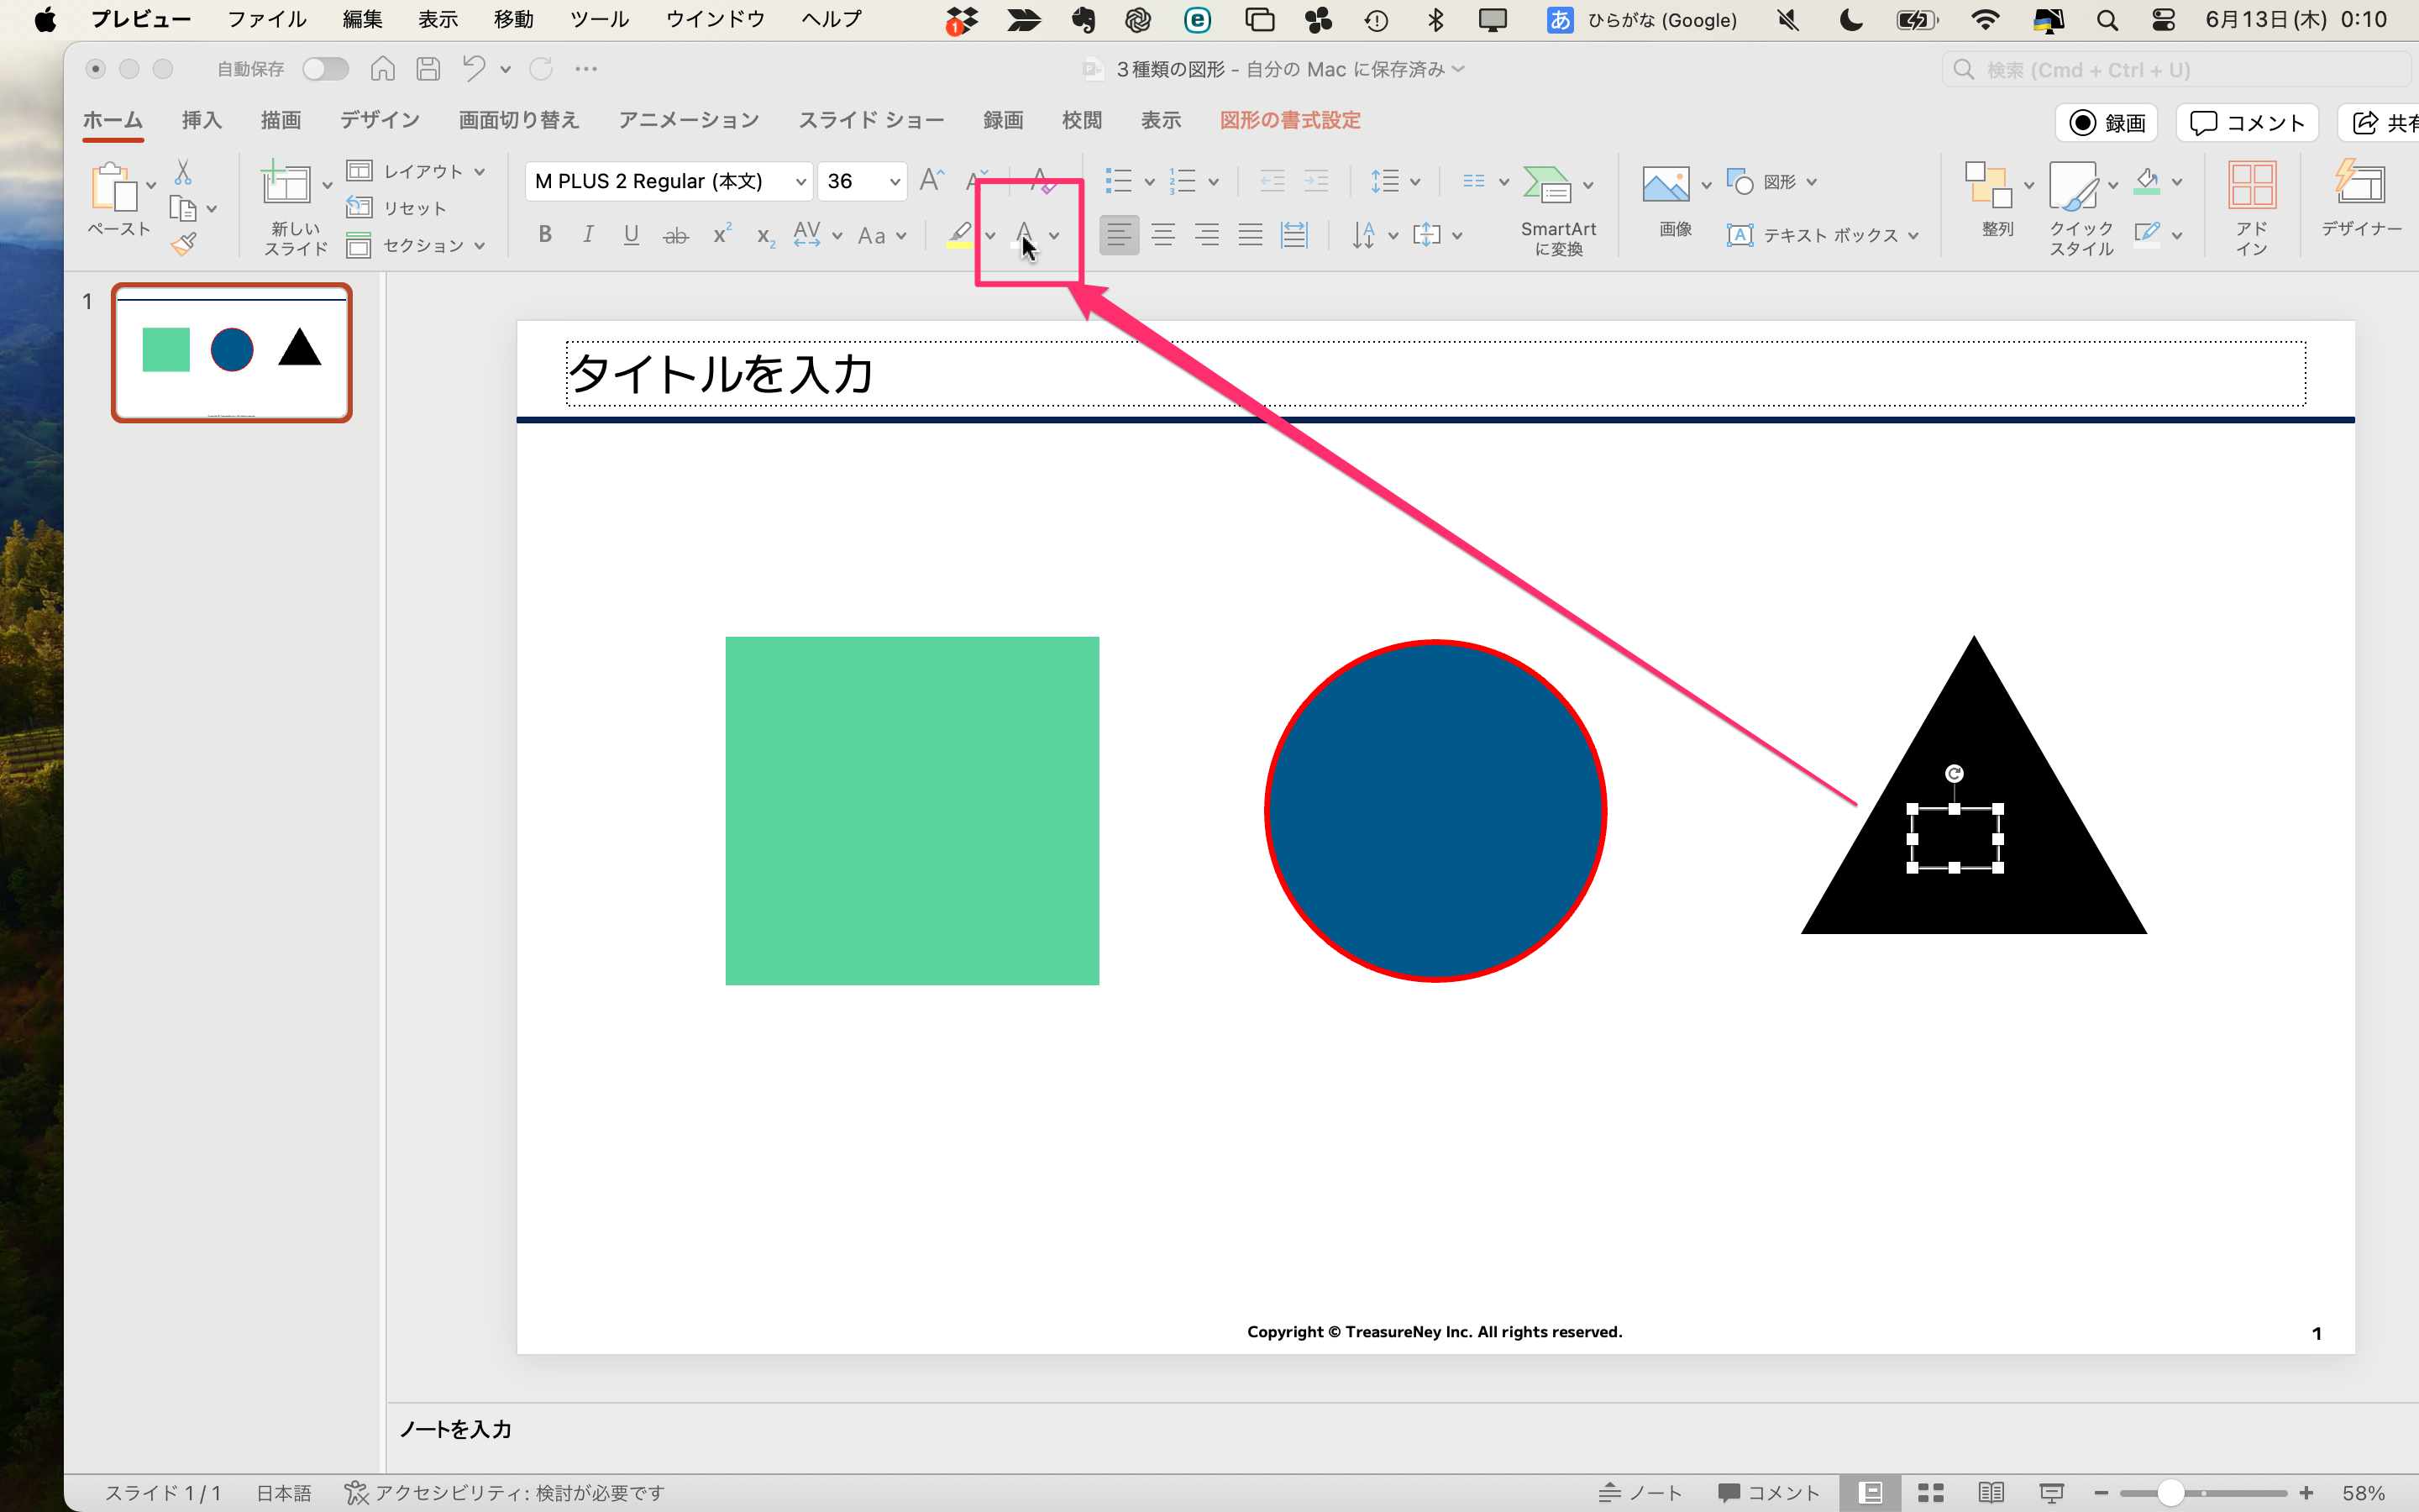Viewport: 2419px width, 1512px height.
Task: Toggle Bold formatting
Action: click(x=545, y=235)
